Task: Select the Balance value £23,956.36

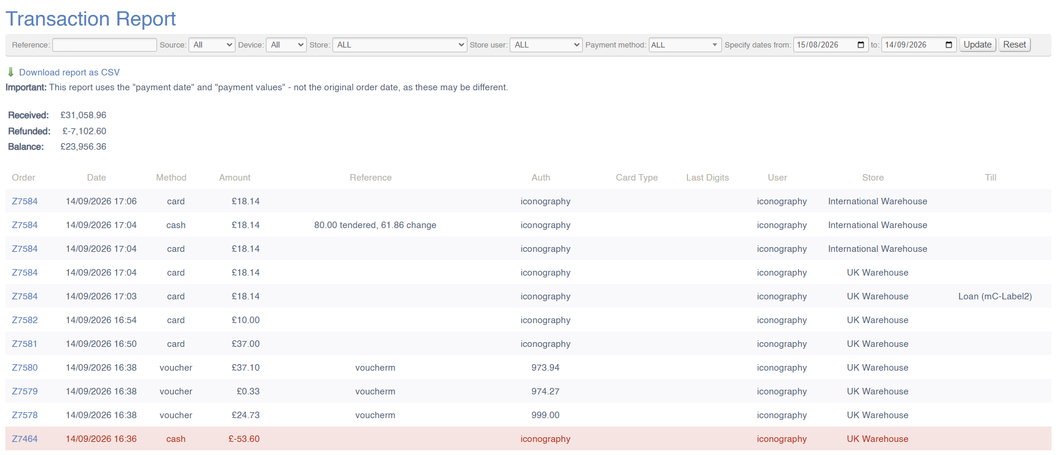Action: (83, 146)
